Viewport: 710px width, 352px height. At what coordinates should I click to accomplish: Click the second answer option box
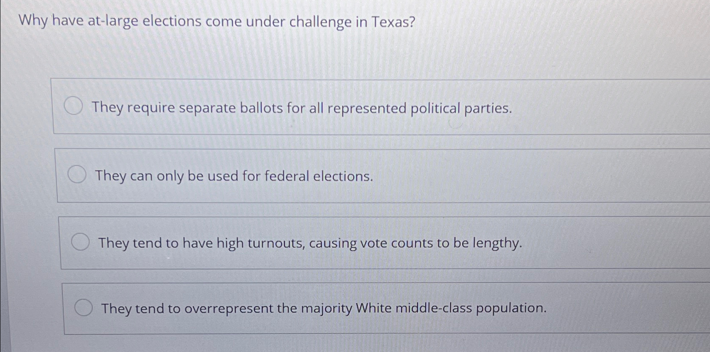tap(337, 175)
